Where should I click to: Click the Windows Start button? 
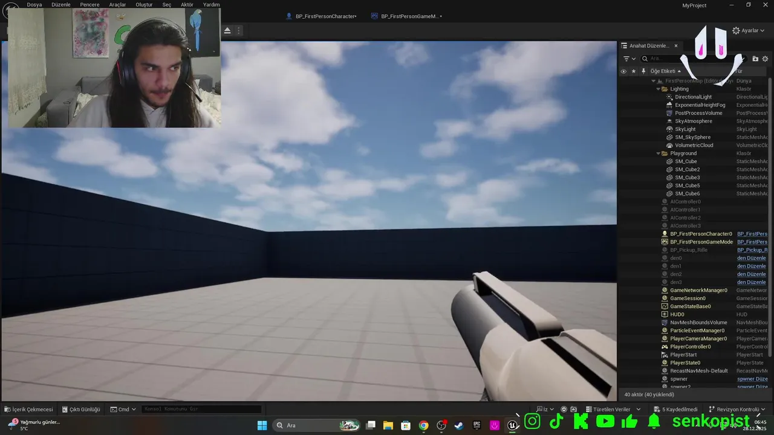pyautogui.click(x=262, y=425)
